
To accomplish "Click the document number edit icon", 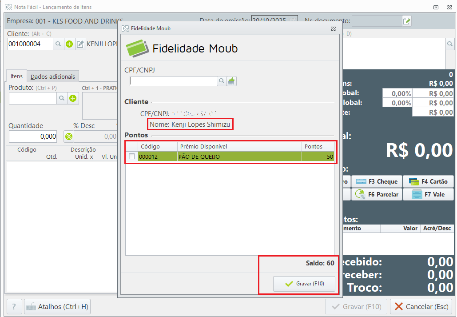I will pyautogui.click(x=406, y=21).
